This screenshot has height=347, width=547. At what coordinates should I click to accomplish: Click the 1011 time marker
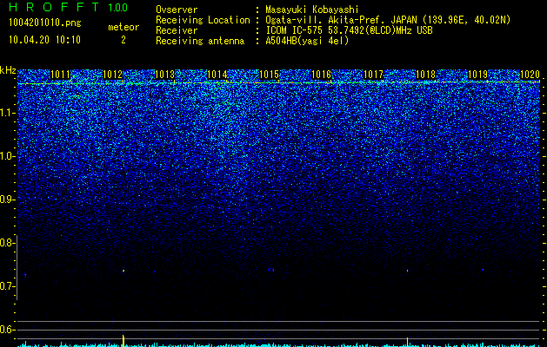pos(60,75)
